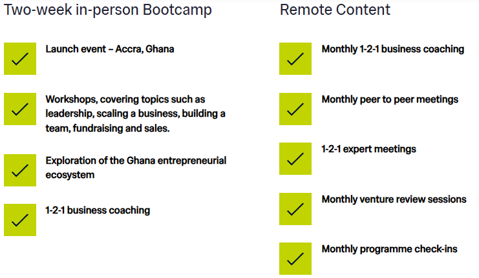479x278 pixels.
Task: Click Monthly peer to peer meetings label
Action: pyautogui.click(x=390, y=99)
